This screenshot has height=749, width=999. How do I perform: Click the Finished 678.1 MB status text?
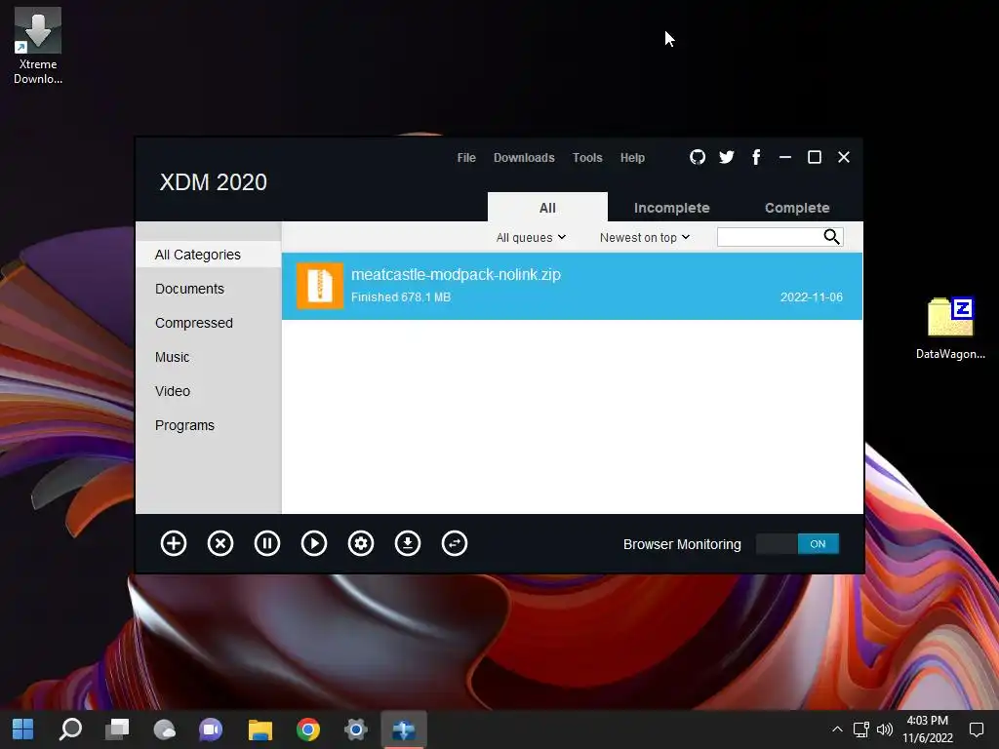coord(401,296)
